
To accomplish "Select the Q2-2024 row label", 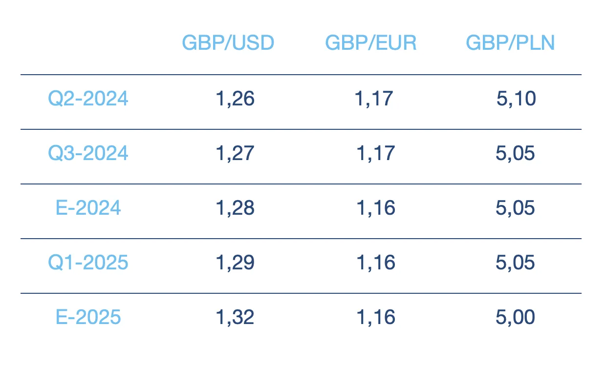I will click(x=88, y=99).
